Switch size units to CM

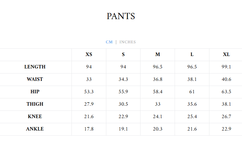pyautogui.click(x=109, y=42)
